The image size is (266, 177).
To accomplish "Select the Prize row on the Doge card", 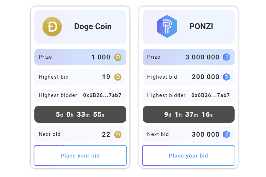I will coord(80,57).
